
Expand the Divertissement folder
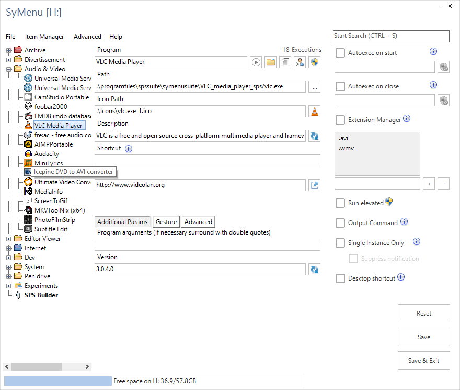[x=8, y=60]
